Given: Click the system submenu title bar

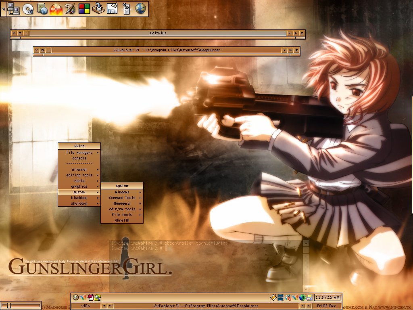Looking at the screenshot, I should pyautogui.click(x=122, y=186).
